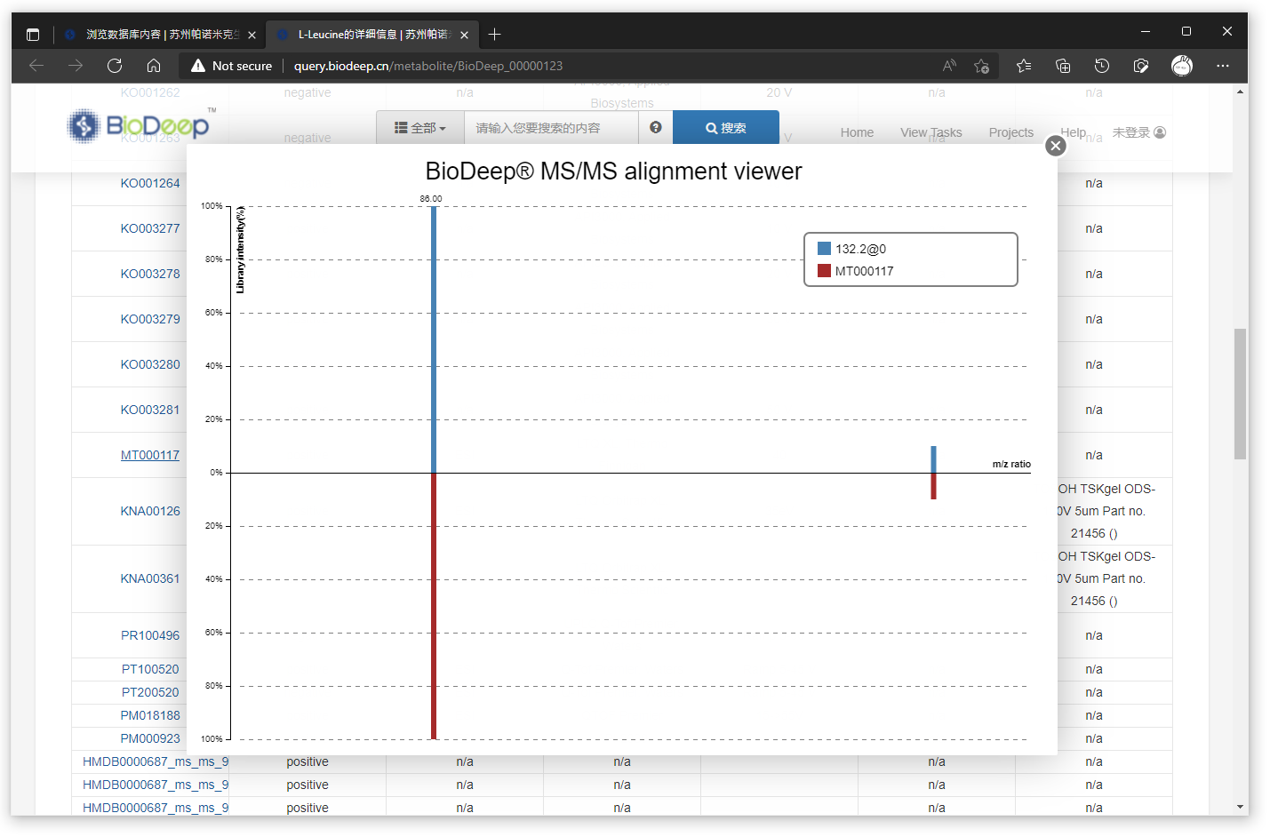Open the MT000117 spectrum link
This screenshot has height=837, width=1270.
click(x=150, y=455)
